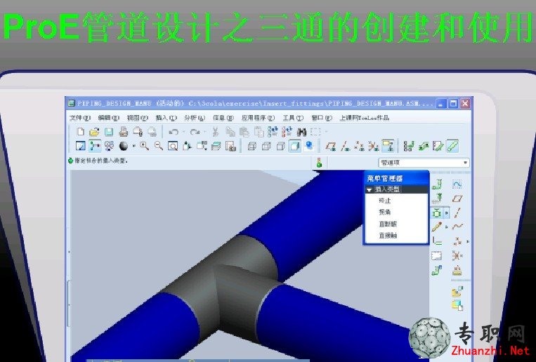Create a new file with the blank page icon

(x=80, y=131)
